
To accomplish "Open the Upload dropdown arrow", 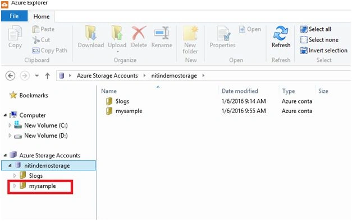I will (x=117, y=52).
